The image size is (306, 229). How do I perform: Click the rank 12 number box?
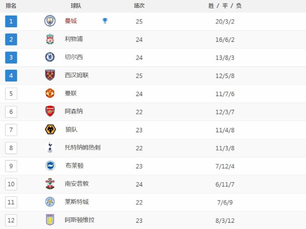point(11,220)
